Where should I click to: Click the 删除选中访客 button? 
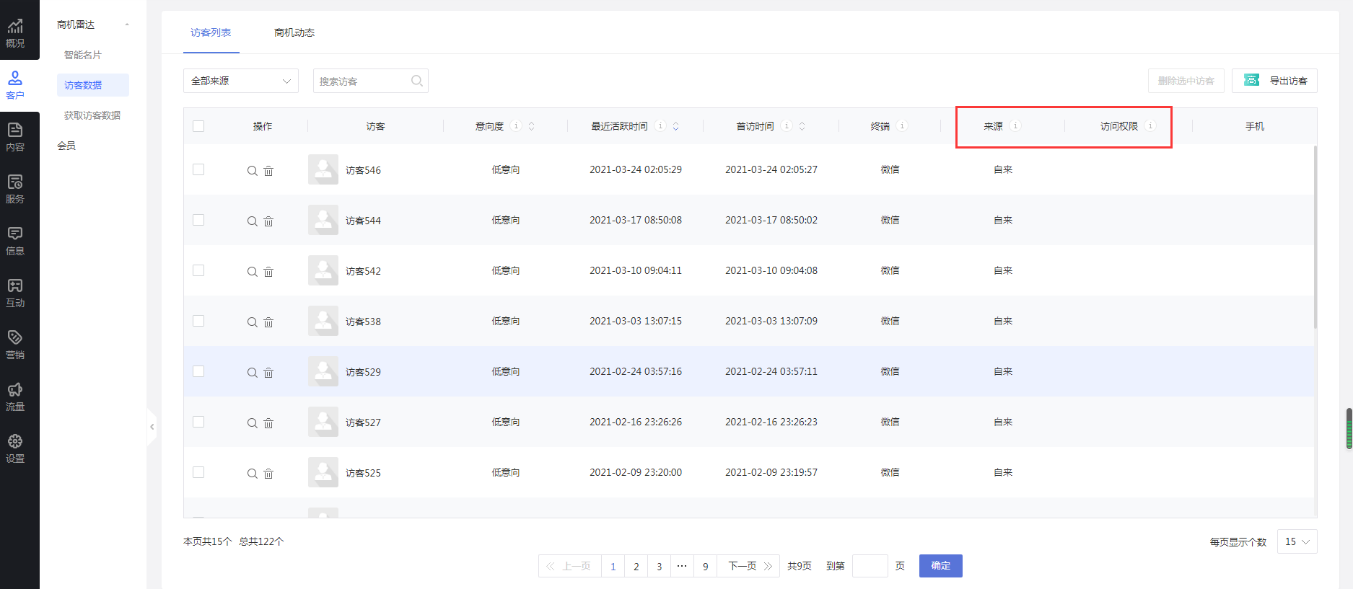1186,81
